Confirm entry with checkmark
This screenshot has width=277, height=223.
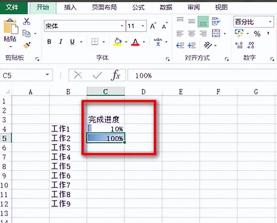click(x=97, y=75)
